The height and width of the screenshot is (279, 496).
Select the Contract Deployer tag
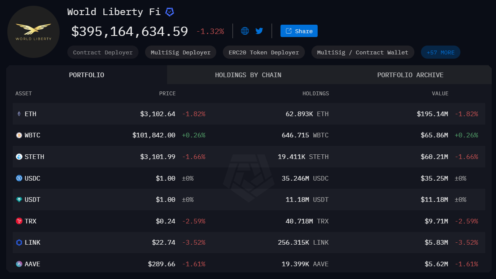point(103,52)
